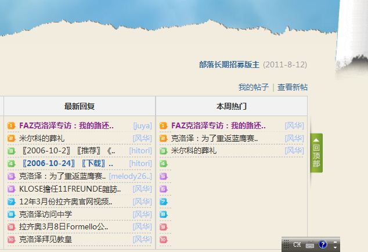Screen dimensions: 368x252
Task: Click rank 1 badge in 本周热门 list
Action: [x=163, y=125]
